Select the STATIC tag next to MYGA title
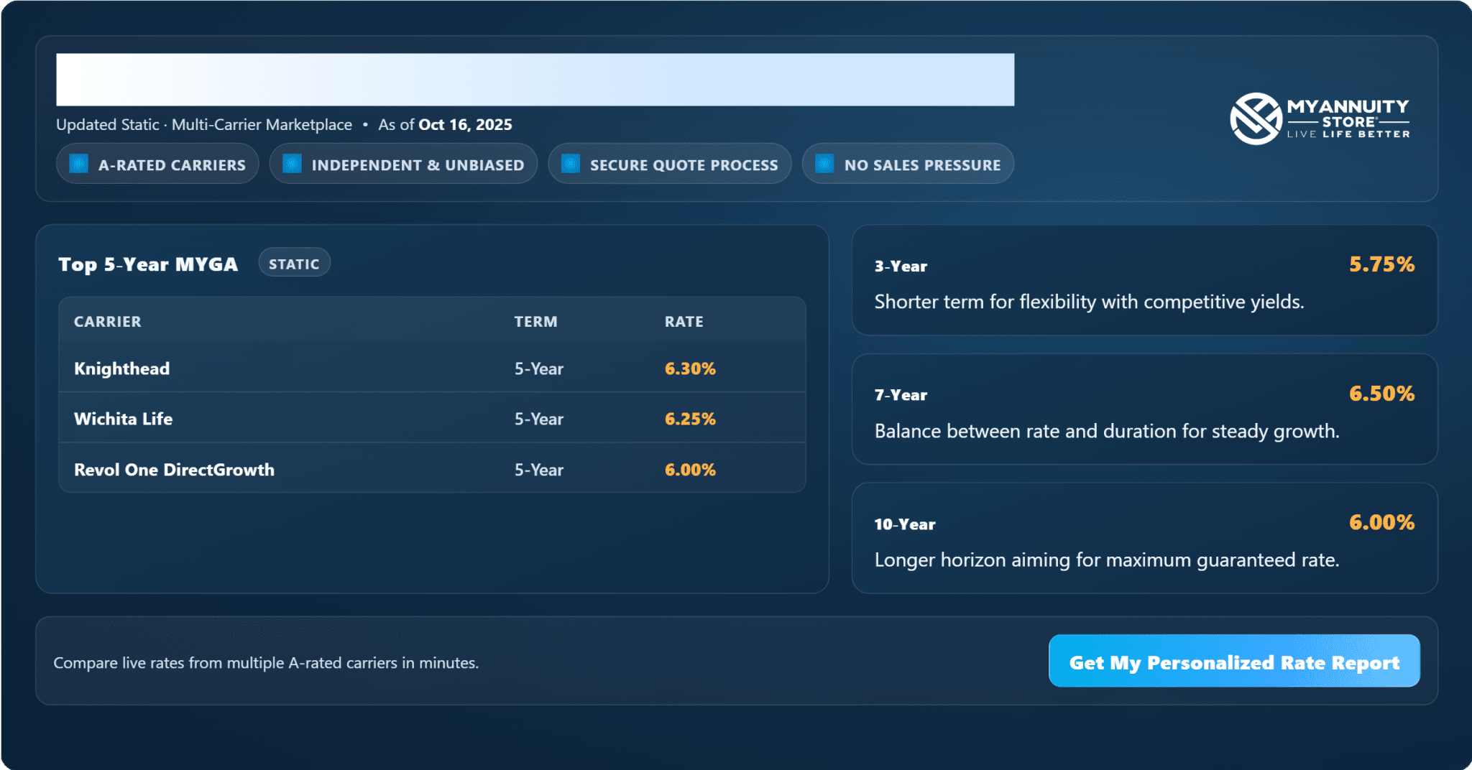This screenshot has width=1472, height=770. click(294, 264)
